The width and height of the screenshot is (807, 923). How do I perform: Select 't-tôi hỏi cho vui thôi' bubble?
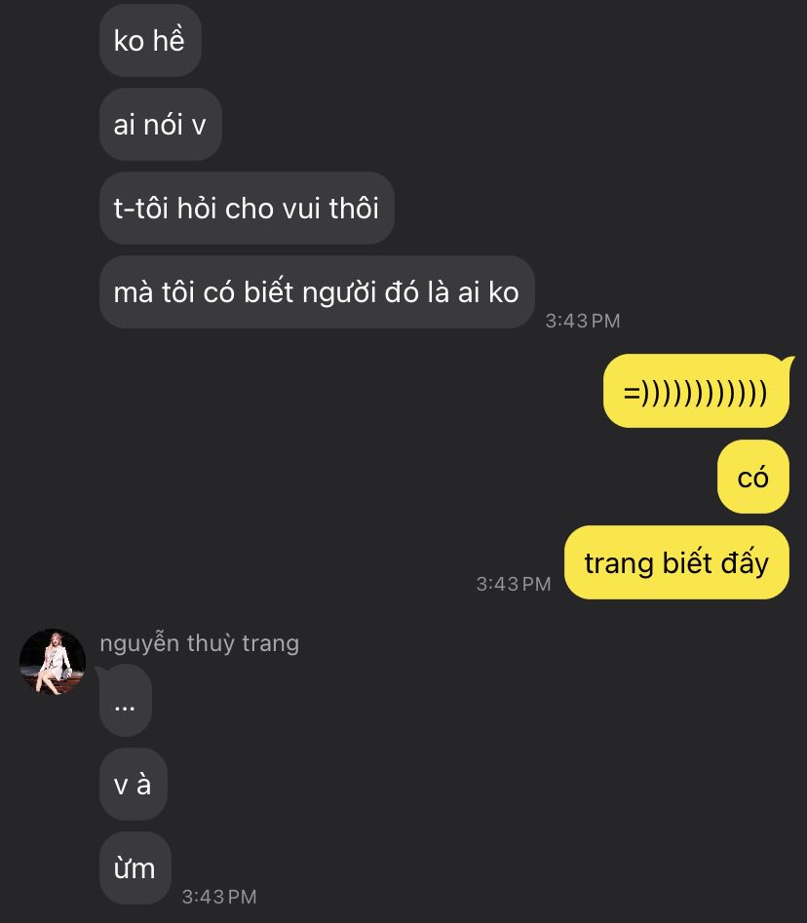coord(247,209)
